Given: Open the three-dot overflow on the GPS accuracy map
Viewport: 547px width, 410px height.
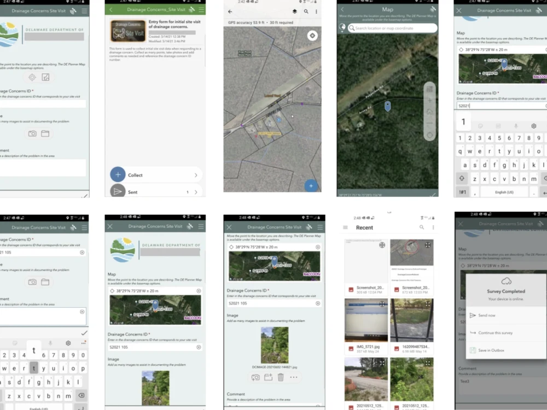Looking at the screenshot, I should pos(316,11).
